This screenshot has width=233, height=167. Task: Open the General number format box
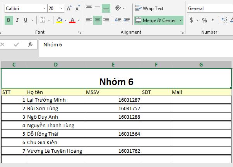pos(210,9)
